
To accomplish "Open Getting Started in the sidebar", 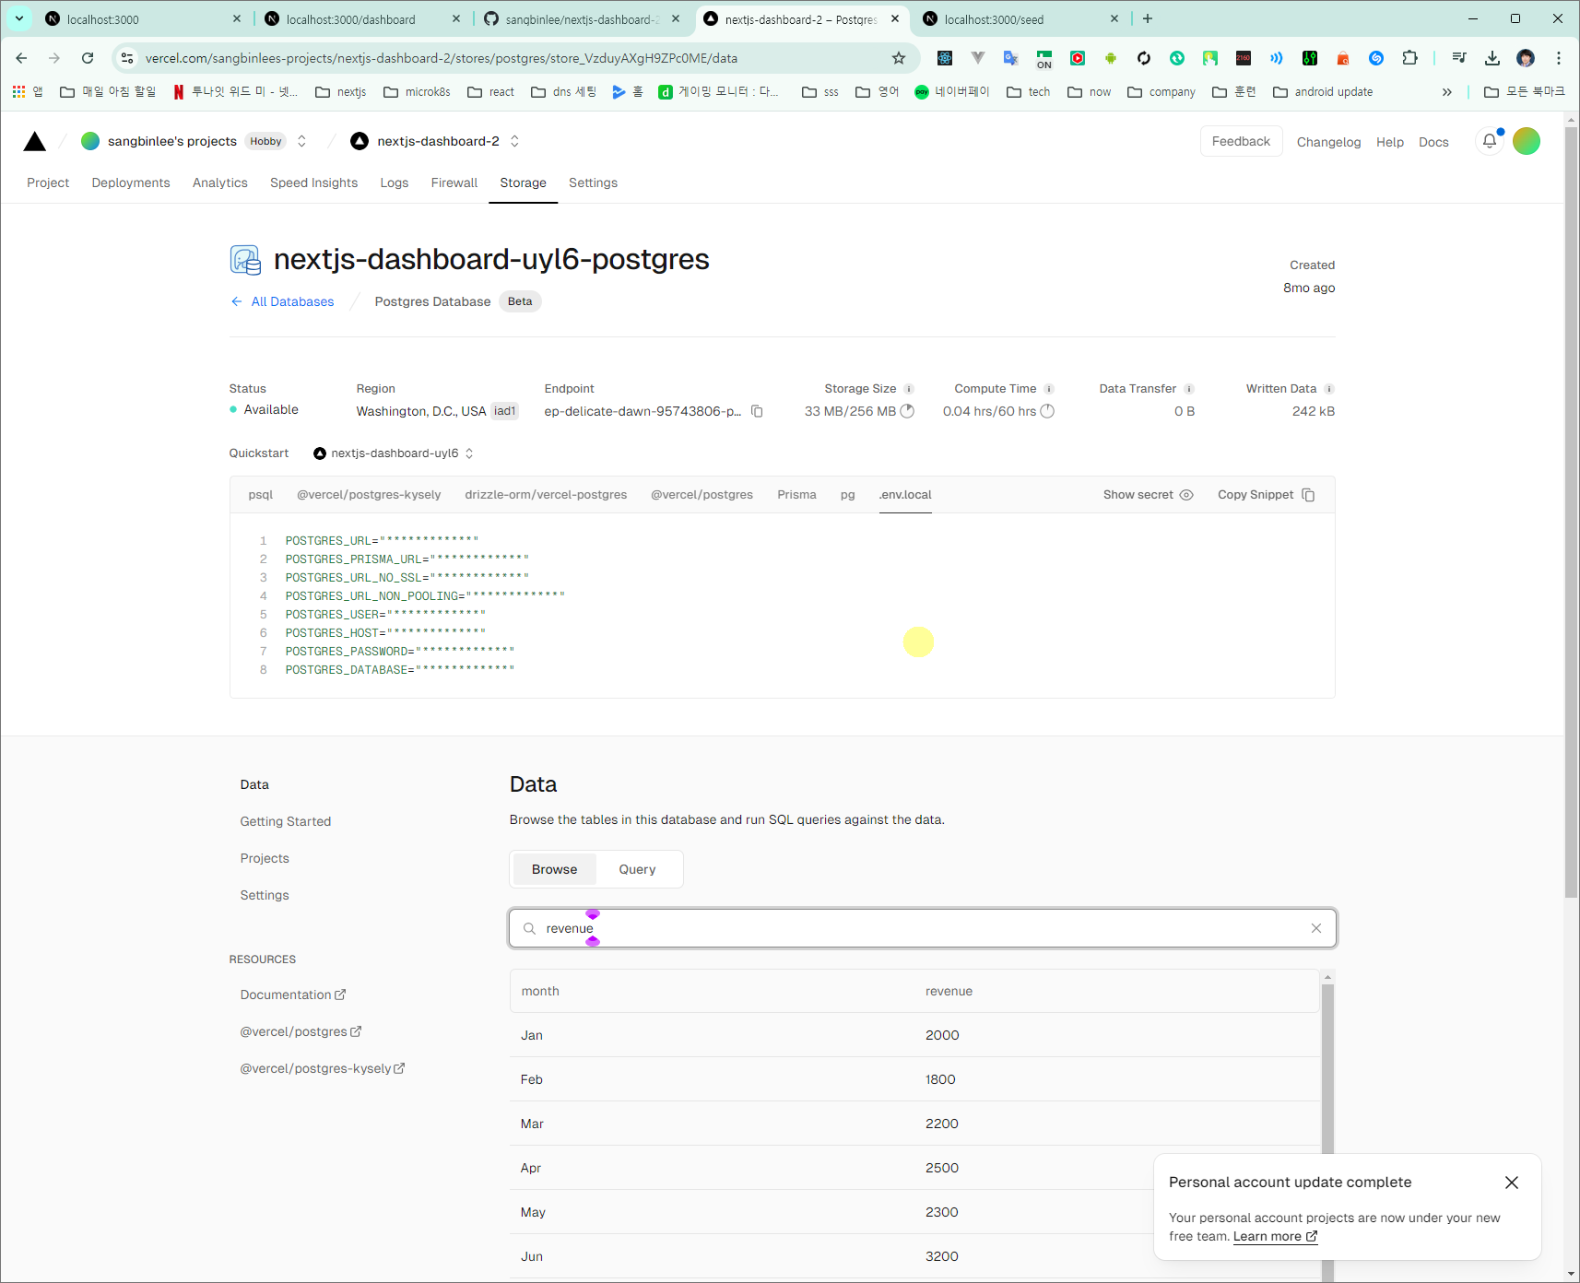I will pos(286,821).
